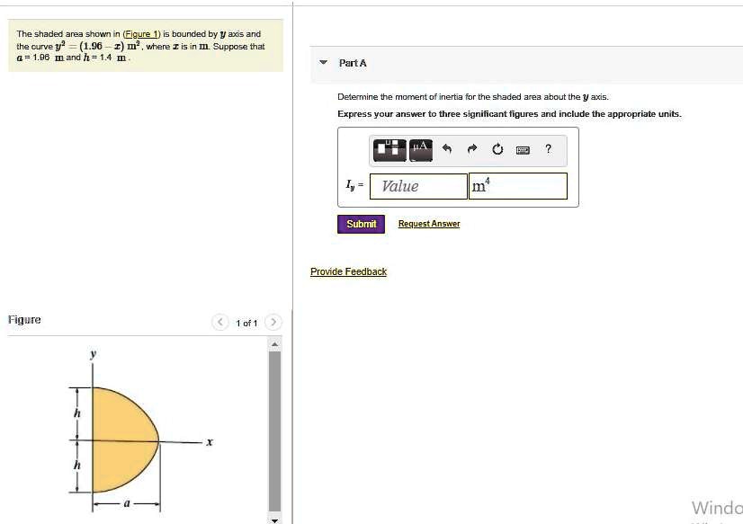This screenshot has width=743, height=524.
Task: Click the scrollbar down arrow under the figure
Action: (274, 518)
